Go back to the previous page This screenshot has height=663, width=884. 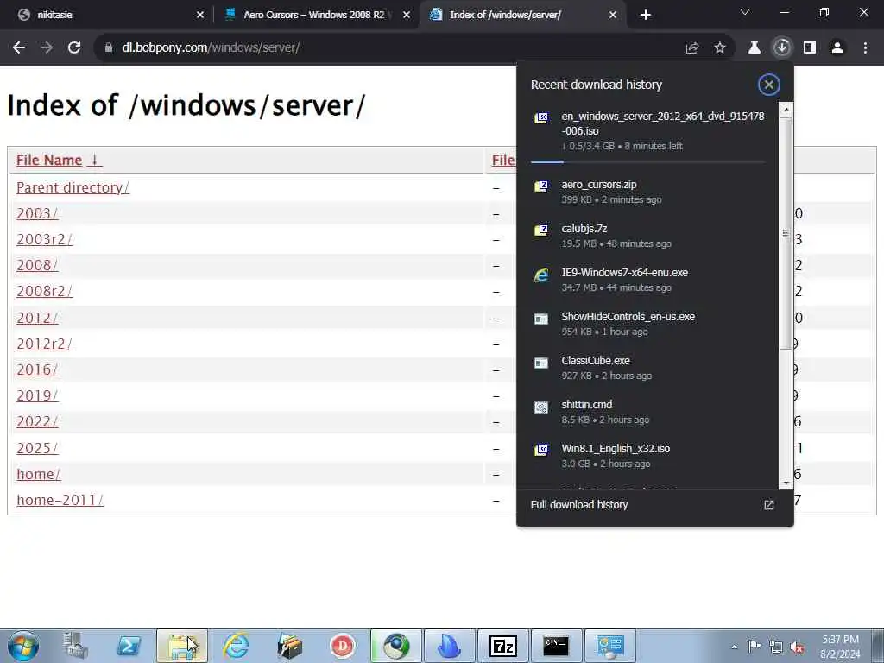[19, 48]
